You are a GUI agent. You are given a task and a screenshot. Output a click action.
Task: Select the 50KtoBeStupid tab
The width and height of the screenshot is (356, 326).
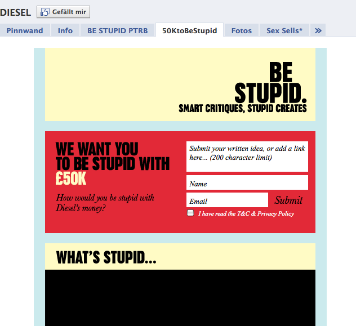click(x=189, y=30)
